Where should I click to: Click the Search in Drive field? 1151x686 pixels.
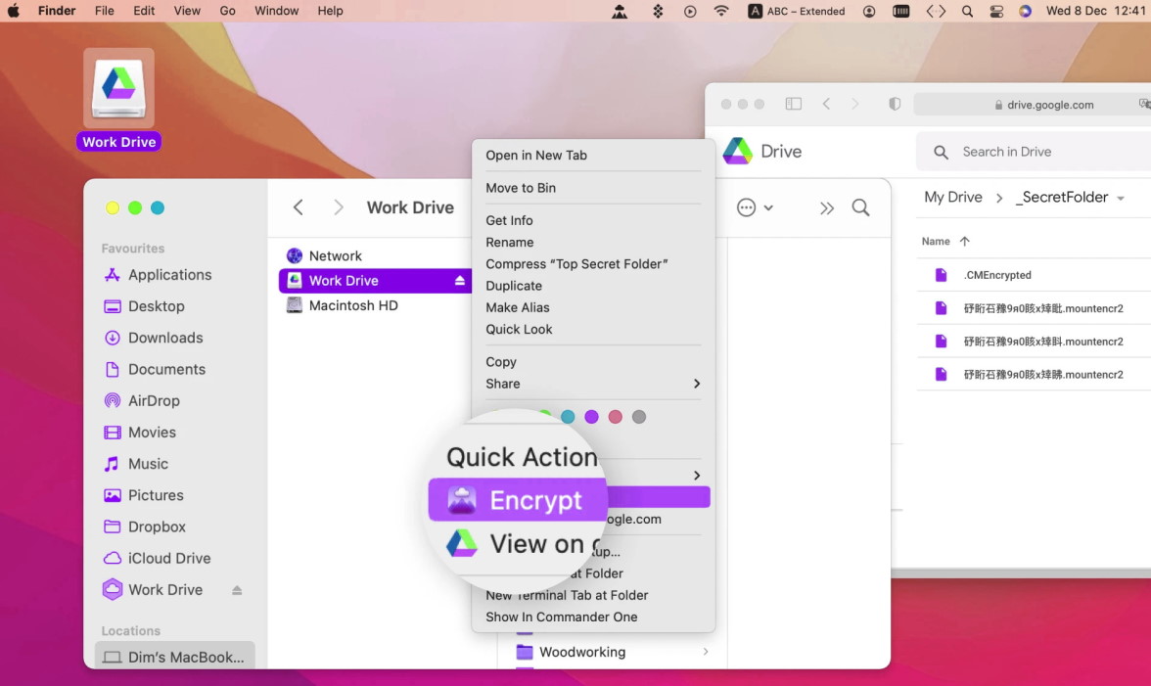pos(1034,152)
